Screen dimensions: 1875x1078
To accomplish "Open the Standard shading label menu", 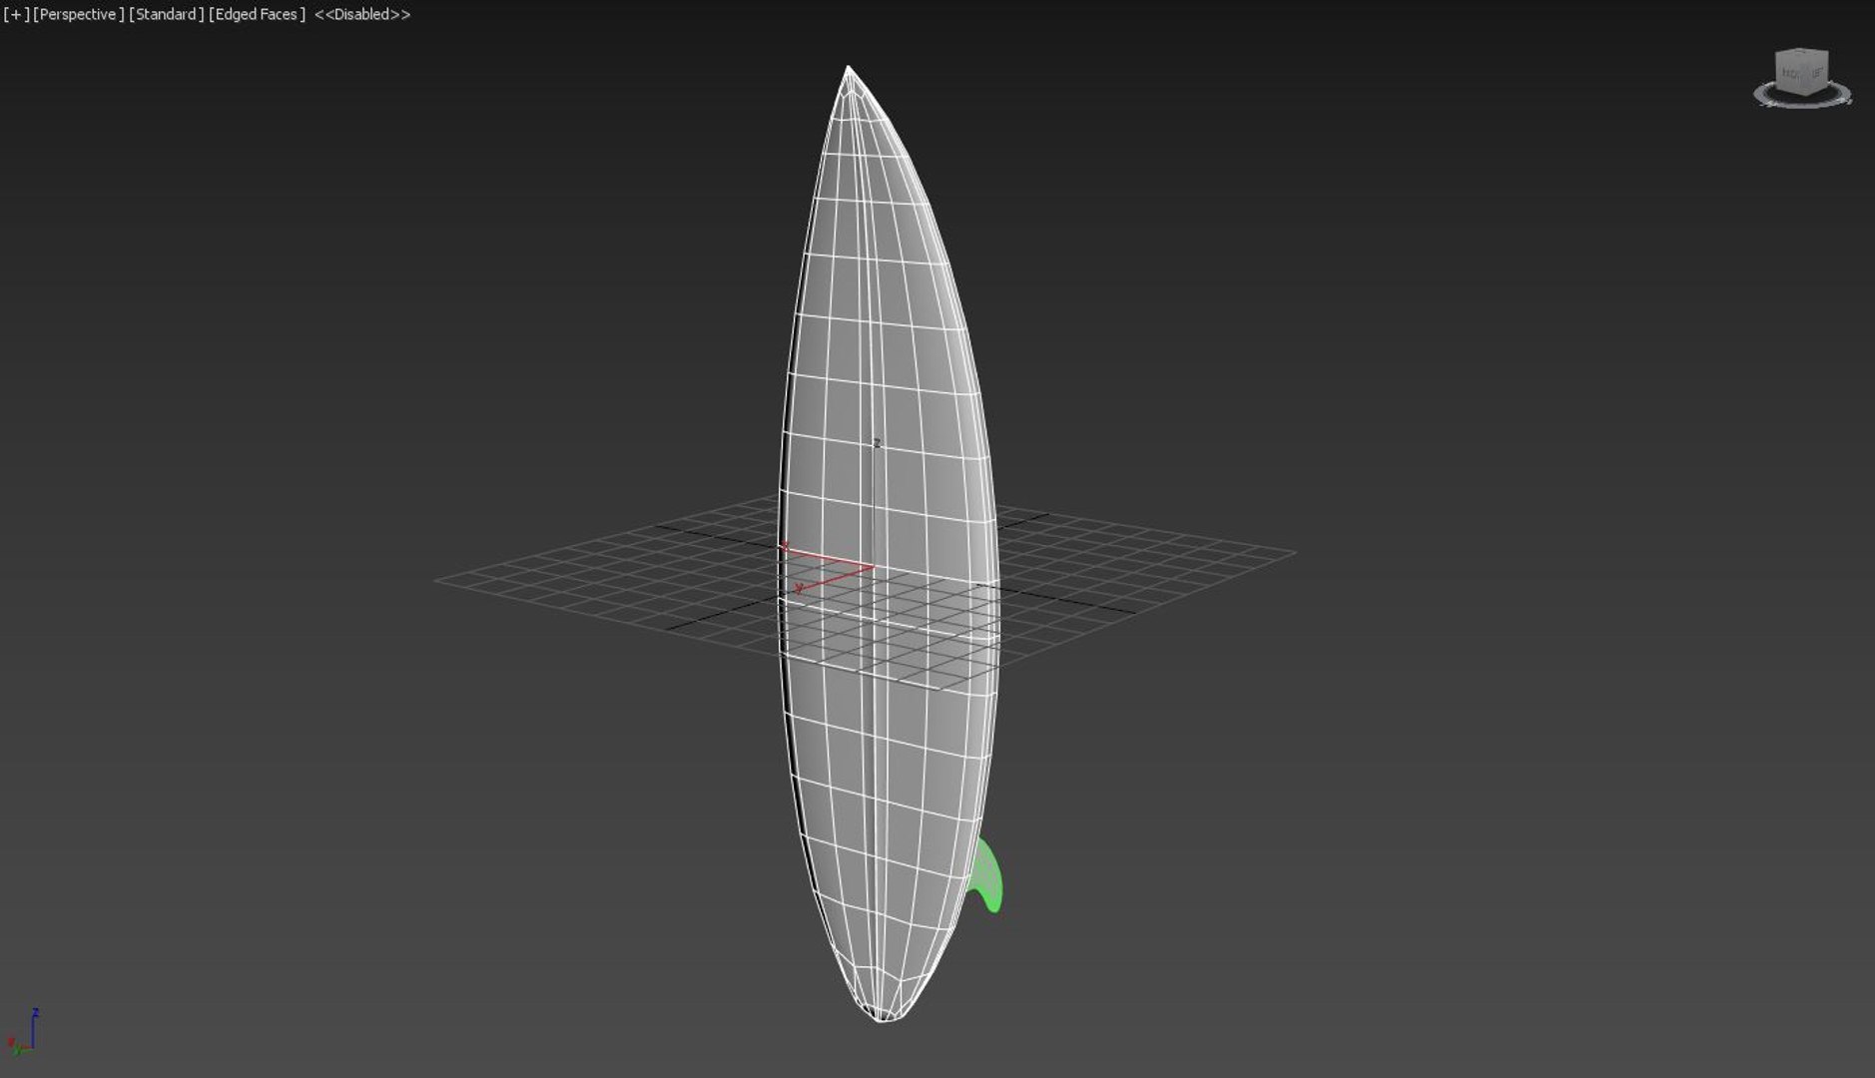I will [x=166, y=14].
